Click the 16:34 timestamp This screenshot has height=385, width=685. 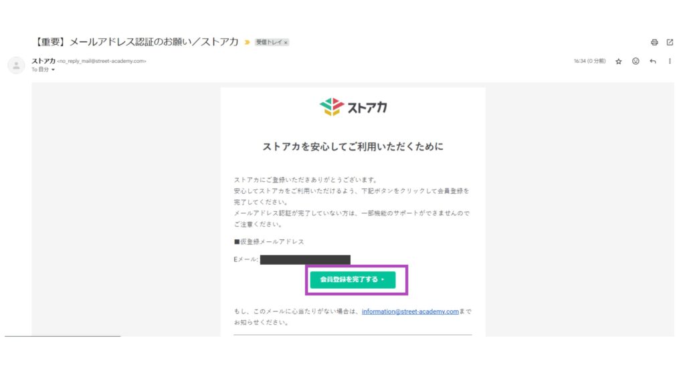[590, 61]
